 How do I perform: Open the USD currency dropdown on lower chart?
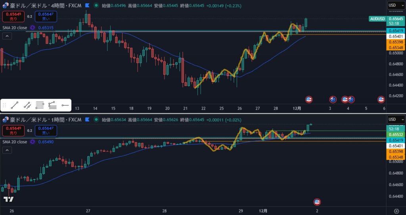396,119
